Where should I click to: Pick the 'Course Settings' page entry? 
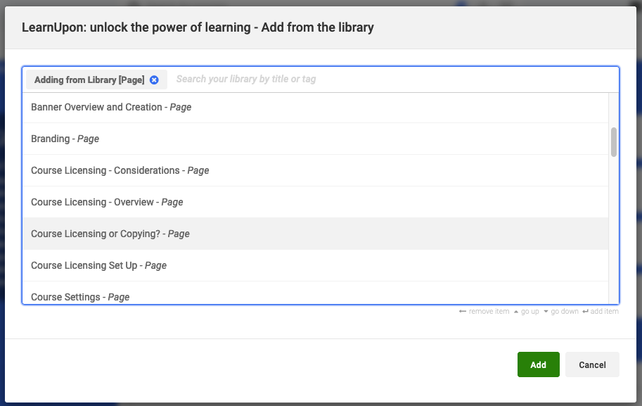[80, 296]
